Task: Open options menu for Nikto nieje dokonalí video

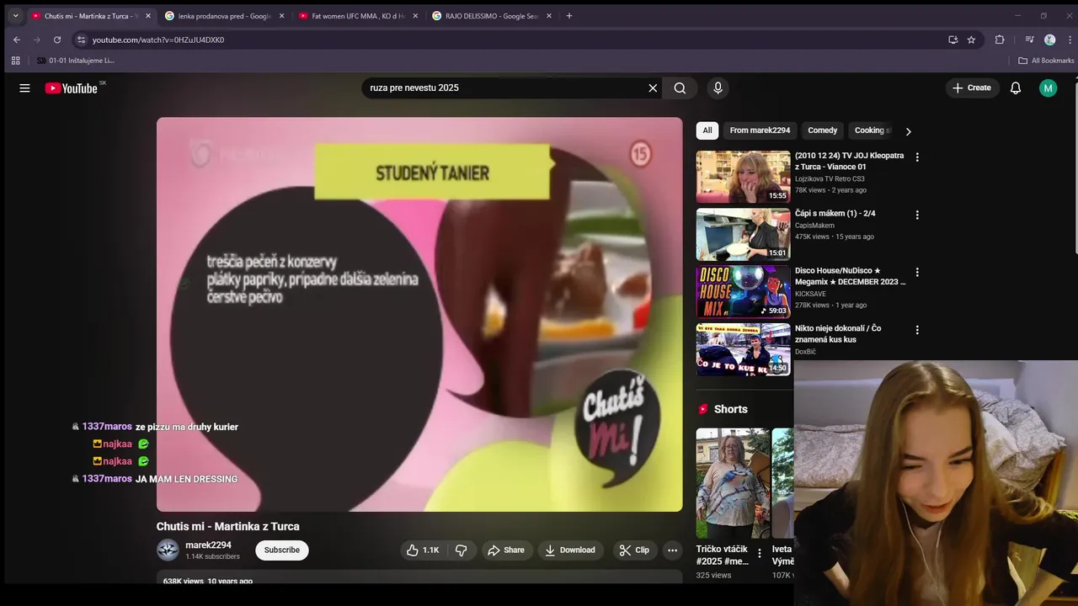Action: click(917, 330)
